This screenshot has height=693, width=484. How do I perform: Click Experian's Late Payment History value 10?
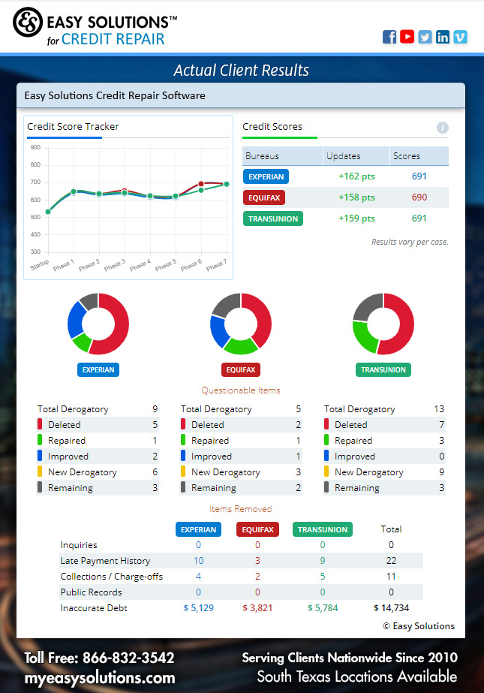pos(199,561)
